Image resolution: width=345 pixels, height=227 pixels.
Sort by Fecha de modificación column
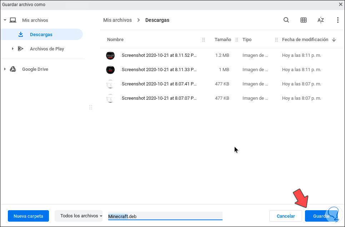[x=305, y=40]
